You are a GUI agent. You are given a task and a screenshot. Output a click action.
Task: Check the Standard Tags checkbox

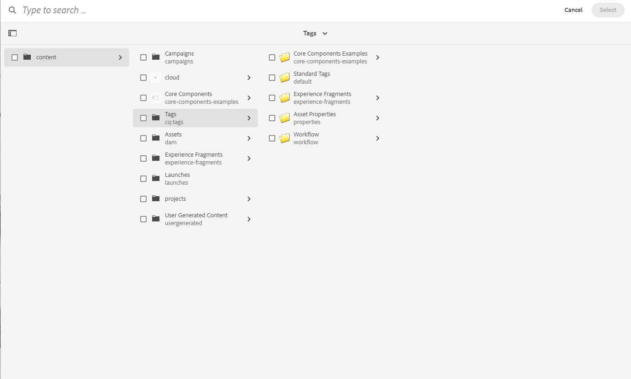click(x=272, y=78)
